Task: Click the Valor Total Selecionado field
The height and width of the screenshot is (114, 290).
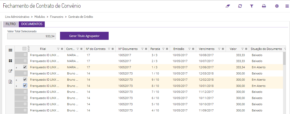Action: coord(32,36)
